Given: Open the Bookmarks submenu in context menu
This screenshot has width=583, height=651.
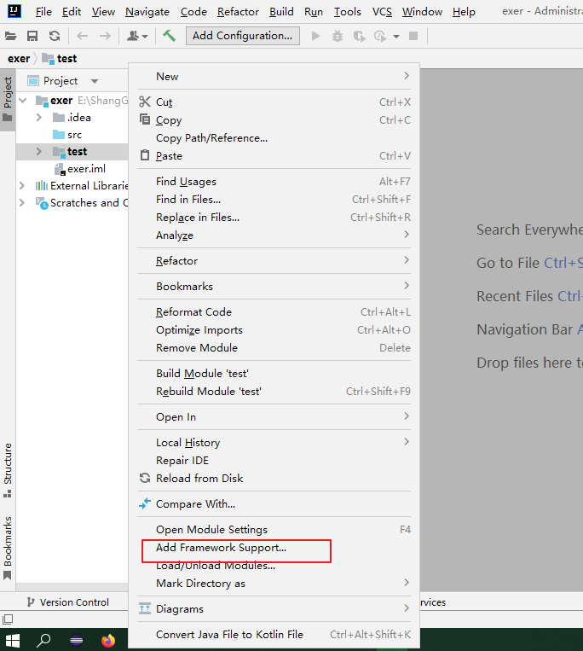Looking at the screenshot, I should coord(274,287).
